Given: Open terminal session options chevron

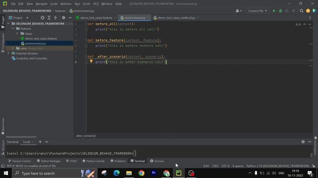Looking at the screenshot, I should (x=47, y=142).
